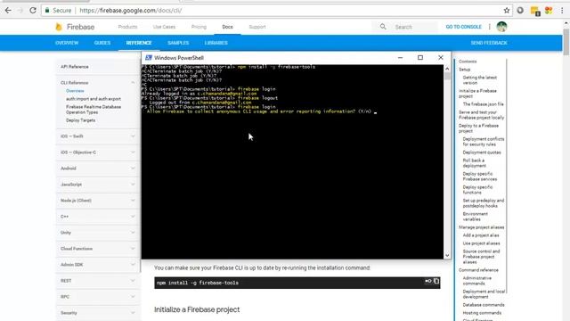Expand Cloud Functions section
The height and width of the screenshot is (321, 570).
[97, 248]
